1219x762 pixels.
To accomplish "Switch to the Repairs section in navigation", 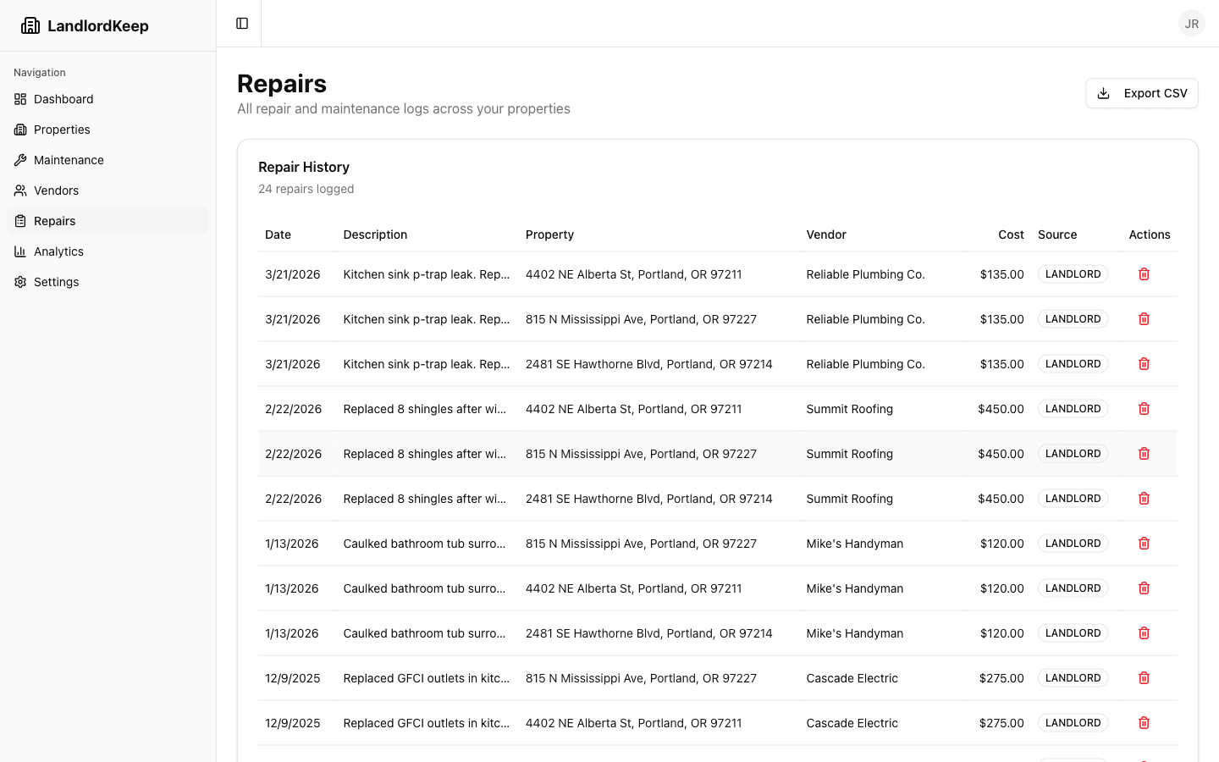I will pyautogui.click(x=54, y=220).
